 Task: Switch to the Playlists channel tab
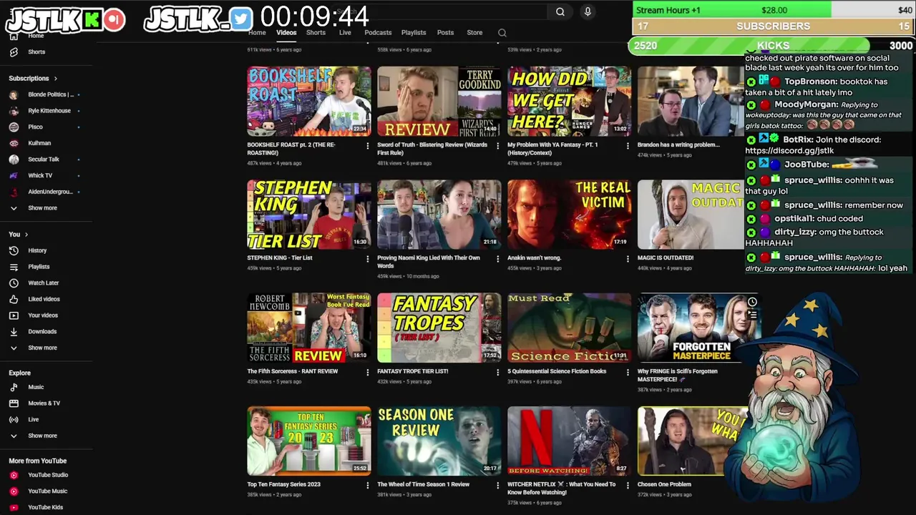(414, 32)
